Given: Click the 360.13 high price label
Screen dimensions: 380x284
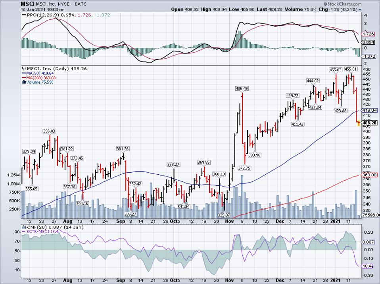Looking at the screenshot, I should tap(219, 174).
